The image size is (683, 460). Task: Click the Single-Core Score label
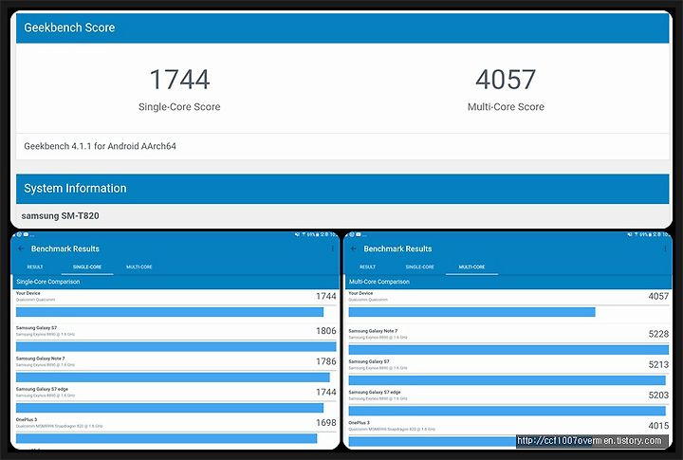pyautogui.click(x=179, y=107)
